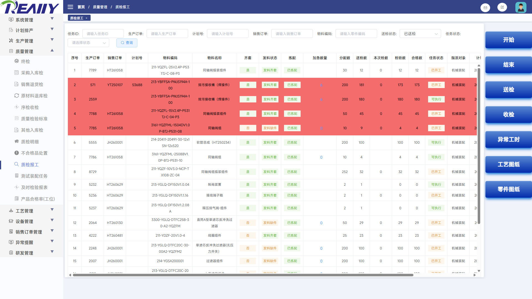Screen dimensions: 532x299
Task: Open 质量检验标准 in the sidebar
Action: pyautogui.click(x=34, y=119)
